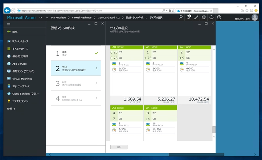Click size list scroll down arrow
The width and height of the screenshot is (262, 160).
coord(214,137)
